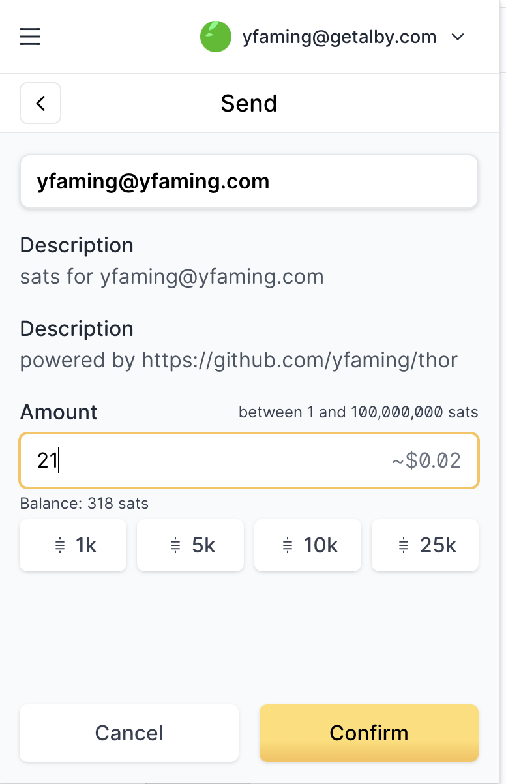506x784 pixels.
Task: Click the green account avatar
Action: [216, 37]
